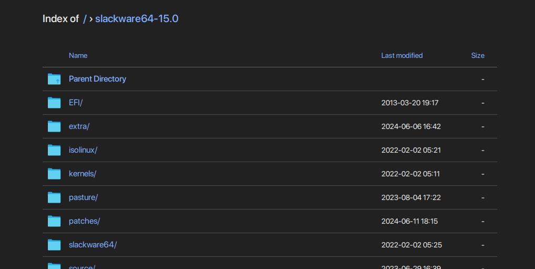This screenshot has width=535, height=269.
Task: Open the slackware64/ directory link
Action: tap(93, 244)
